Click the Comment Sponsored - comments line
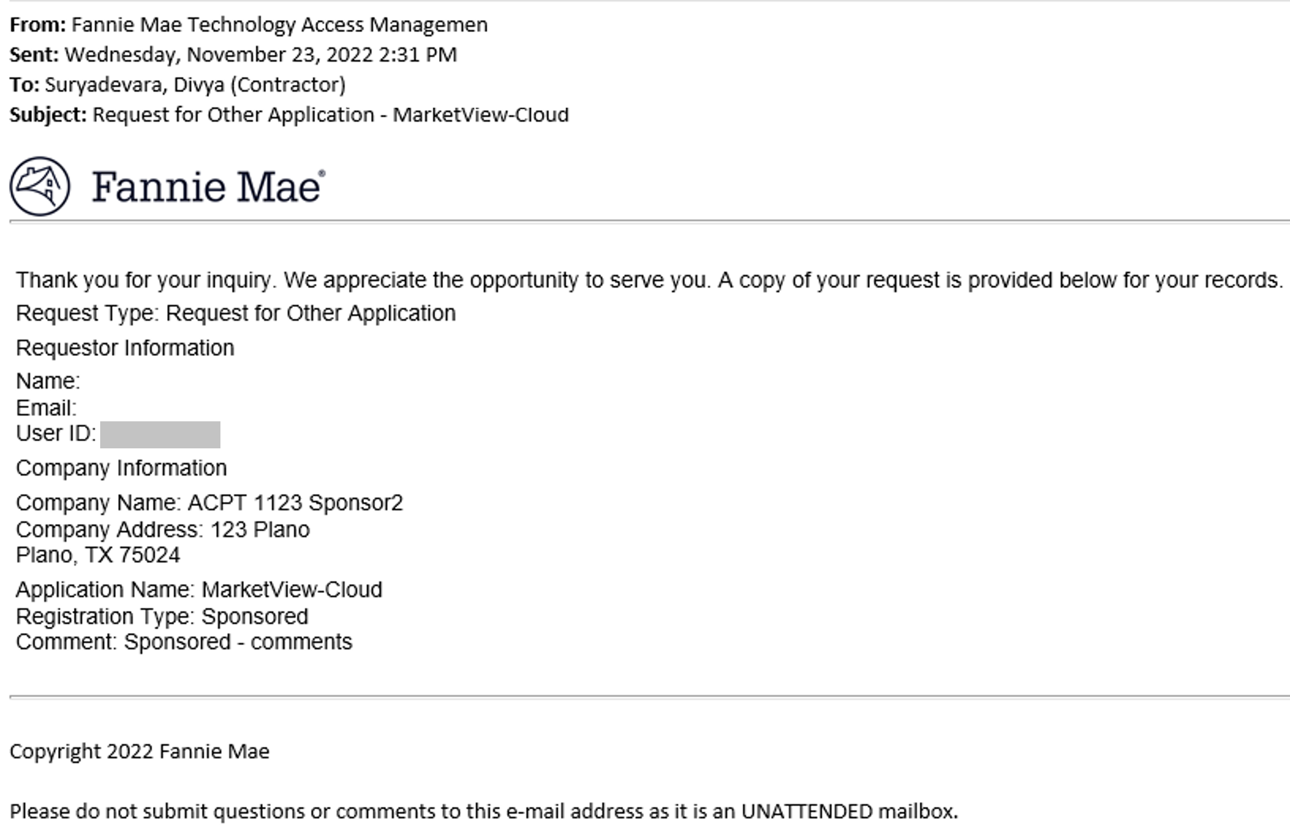The width and height of the screenshot is (1290, 831). pyautogui.click(x=184, y=642)
